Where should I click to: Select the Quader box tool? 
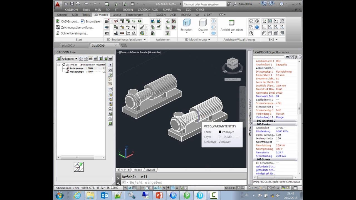[x=203, y=25]
